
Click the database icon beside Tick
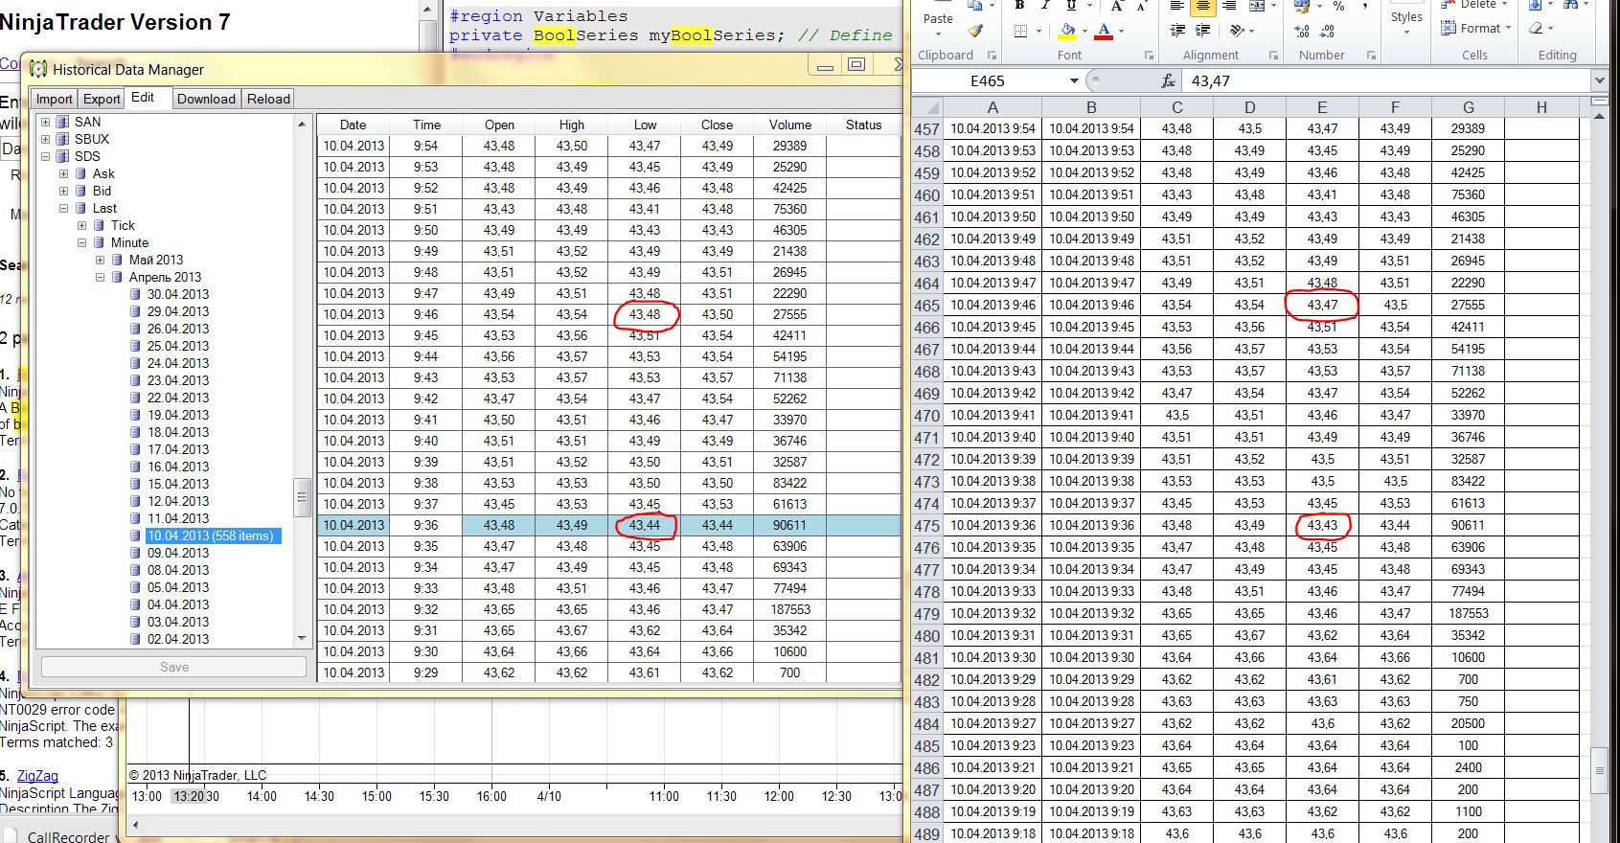click(99, 225)
